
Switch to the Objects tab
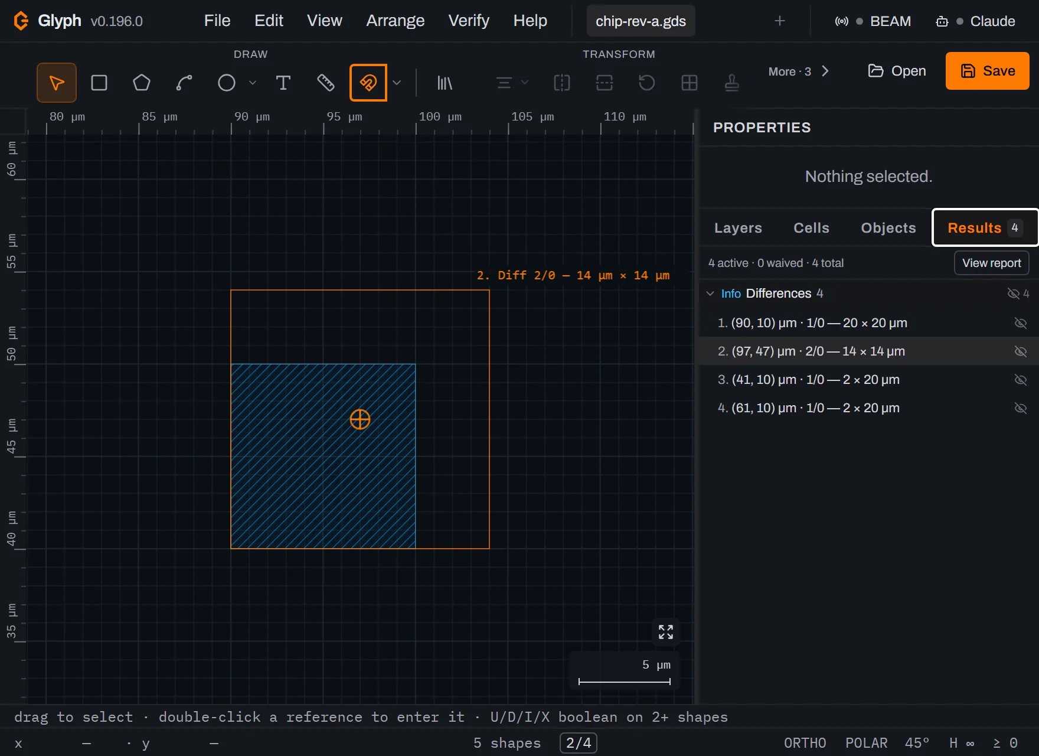click(x=888, y=228)
